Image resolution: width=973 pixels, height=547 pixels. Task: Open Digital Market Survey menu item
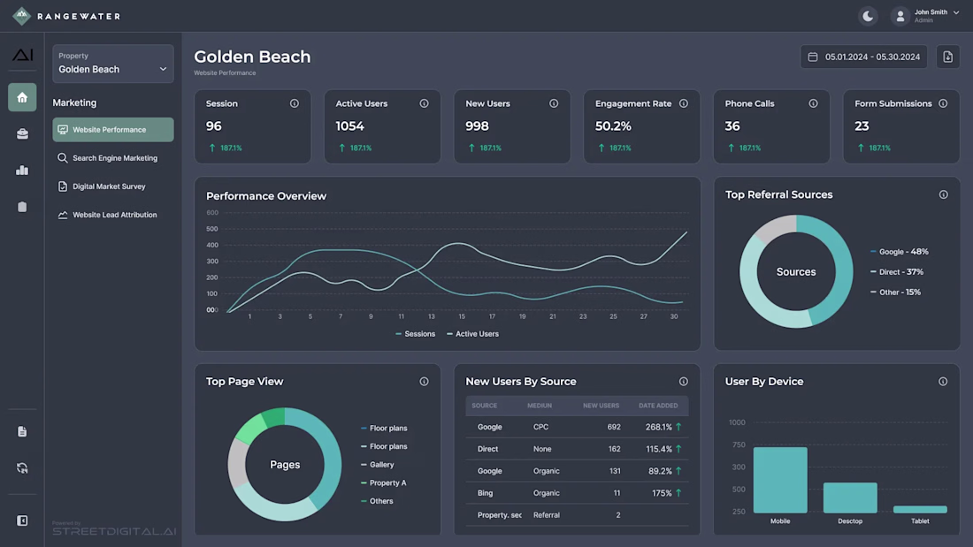[113, 186]
